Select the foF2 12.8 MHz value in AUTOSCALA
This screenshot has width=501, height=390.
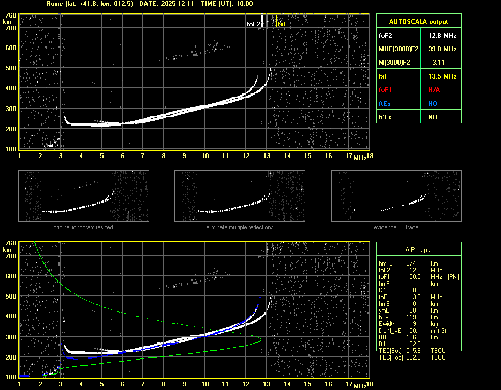point(442,36)
